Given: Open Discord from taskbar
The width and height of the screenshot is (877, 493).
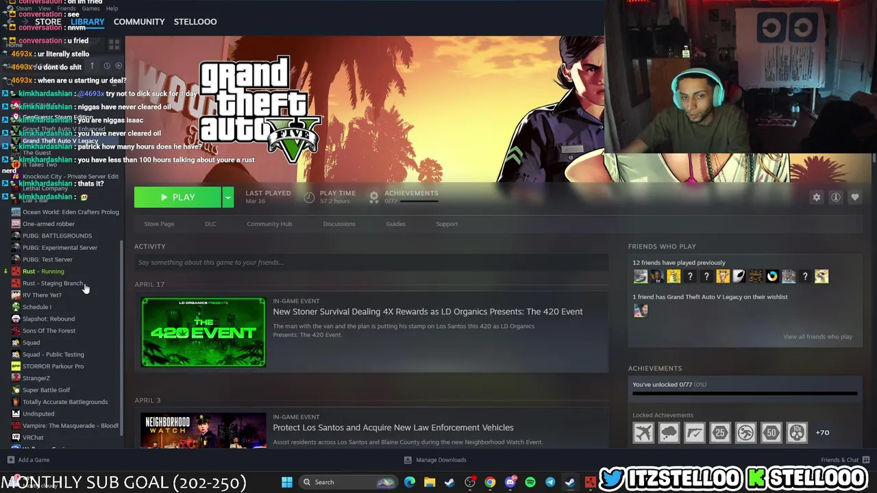Looking at the screenshot, I should coord(510,482).
